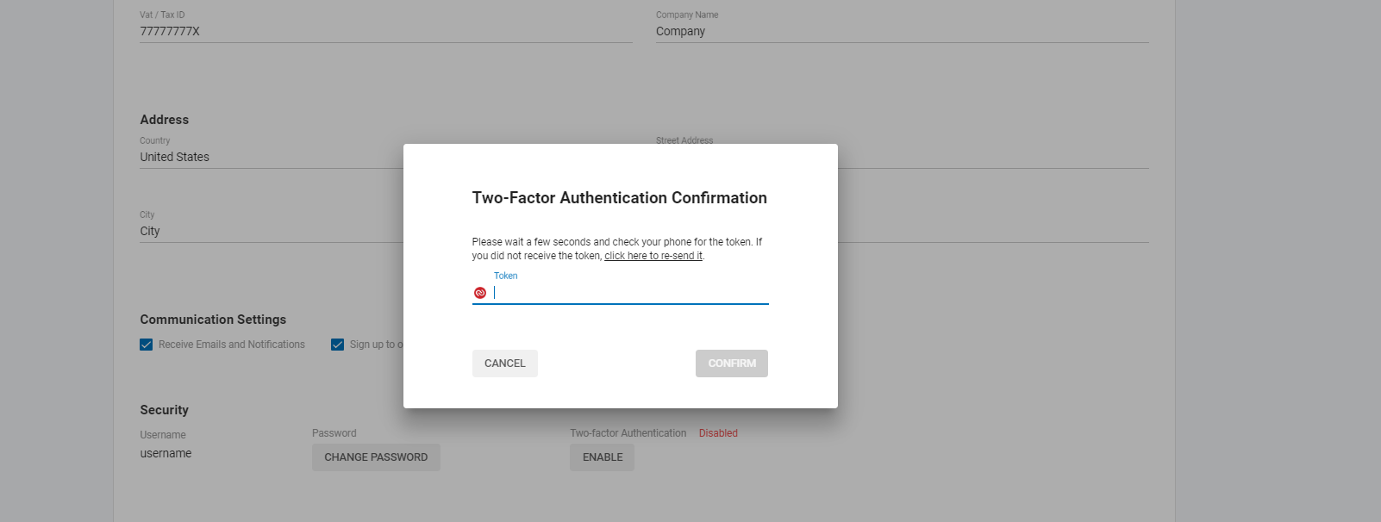This screenshot has height=522, width=1381.
Task: Toggle Receive Emails and Notifications checkbox
Action: [x=147, y=345]
